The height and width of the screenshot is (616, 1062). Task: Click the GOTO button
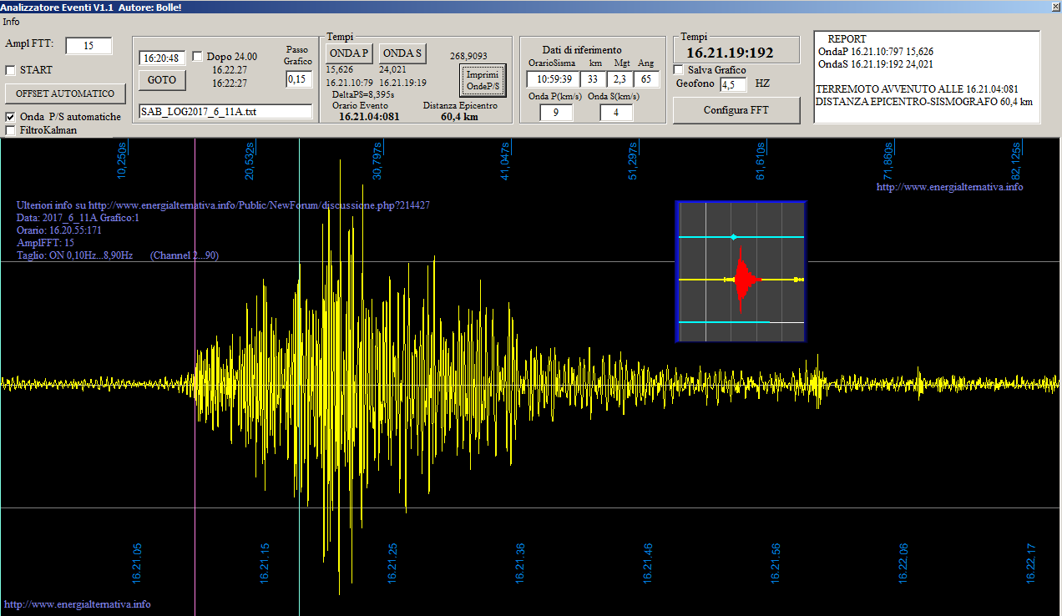pos(162,80)
